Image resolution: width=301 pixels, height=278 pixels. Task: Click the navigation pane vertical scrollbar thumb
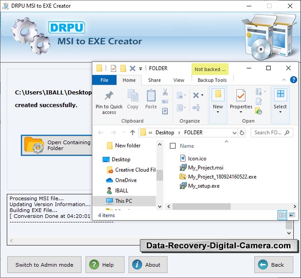[x=160, y=175]
